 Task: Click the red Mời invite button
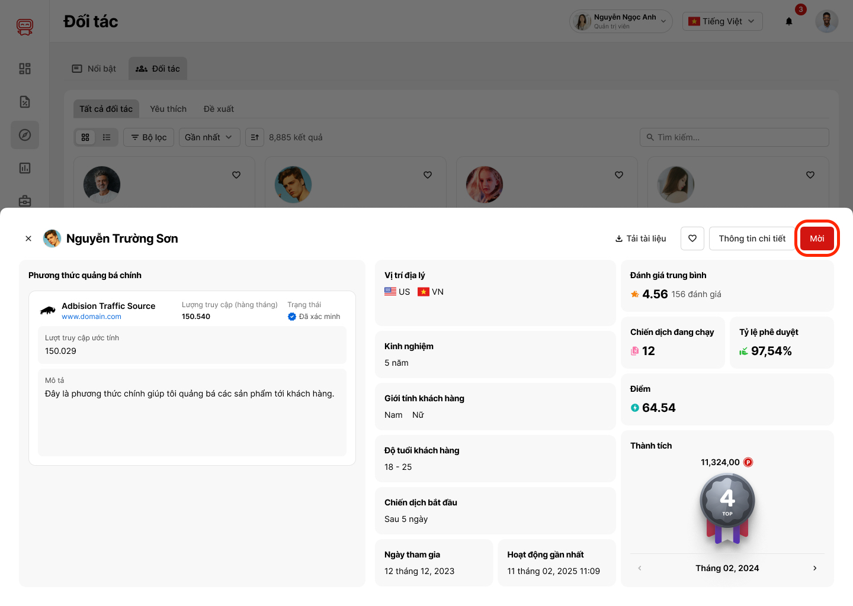[x=817, y=238]
